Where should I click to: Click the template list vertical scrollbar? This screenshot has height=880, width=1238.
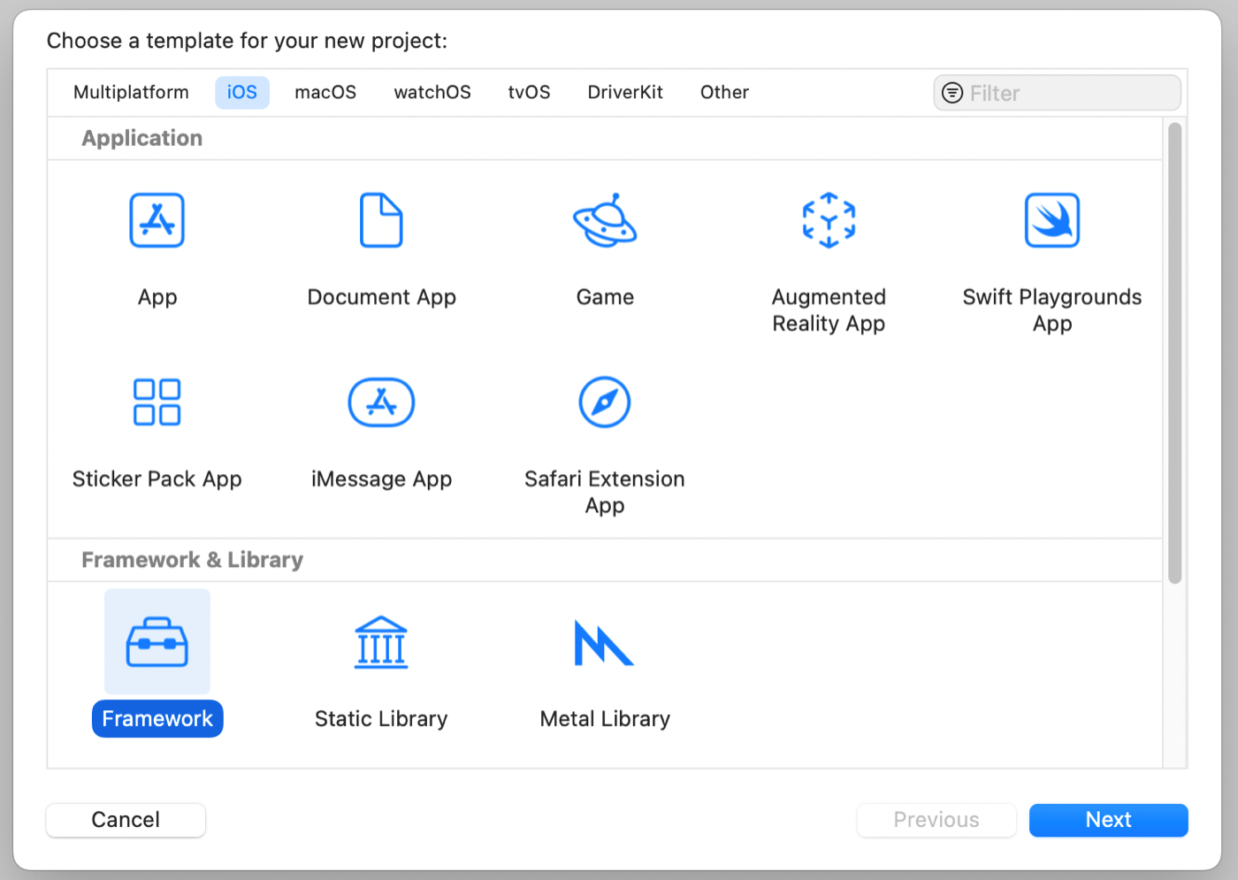click(x=1175, y=354)
